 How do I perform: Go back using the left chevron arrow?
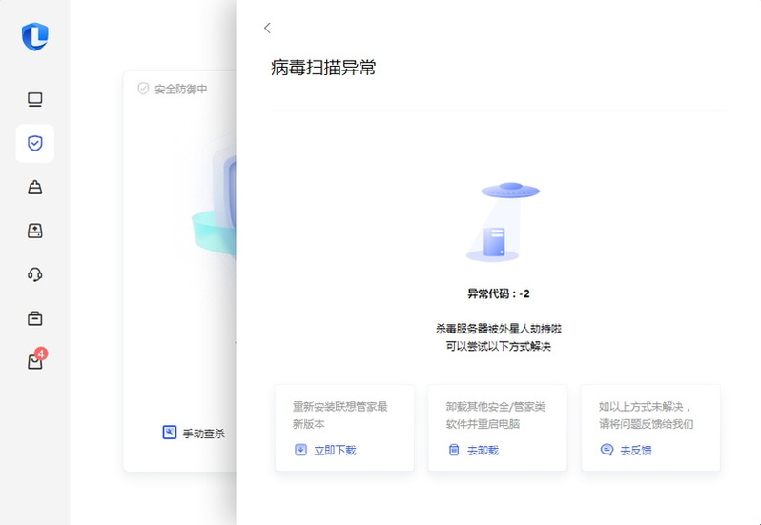[268, 29]
